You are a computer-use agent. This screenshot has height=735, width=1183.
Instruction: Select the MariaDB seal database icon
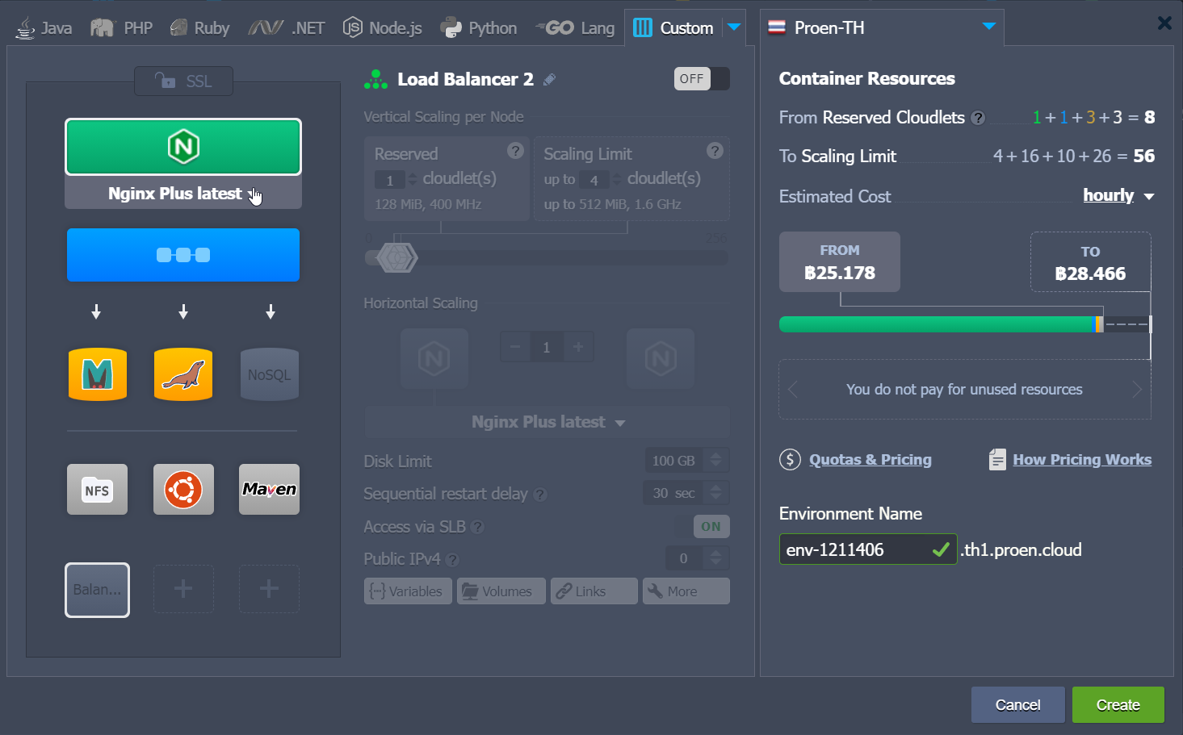click(183, 374)
